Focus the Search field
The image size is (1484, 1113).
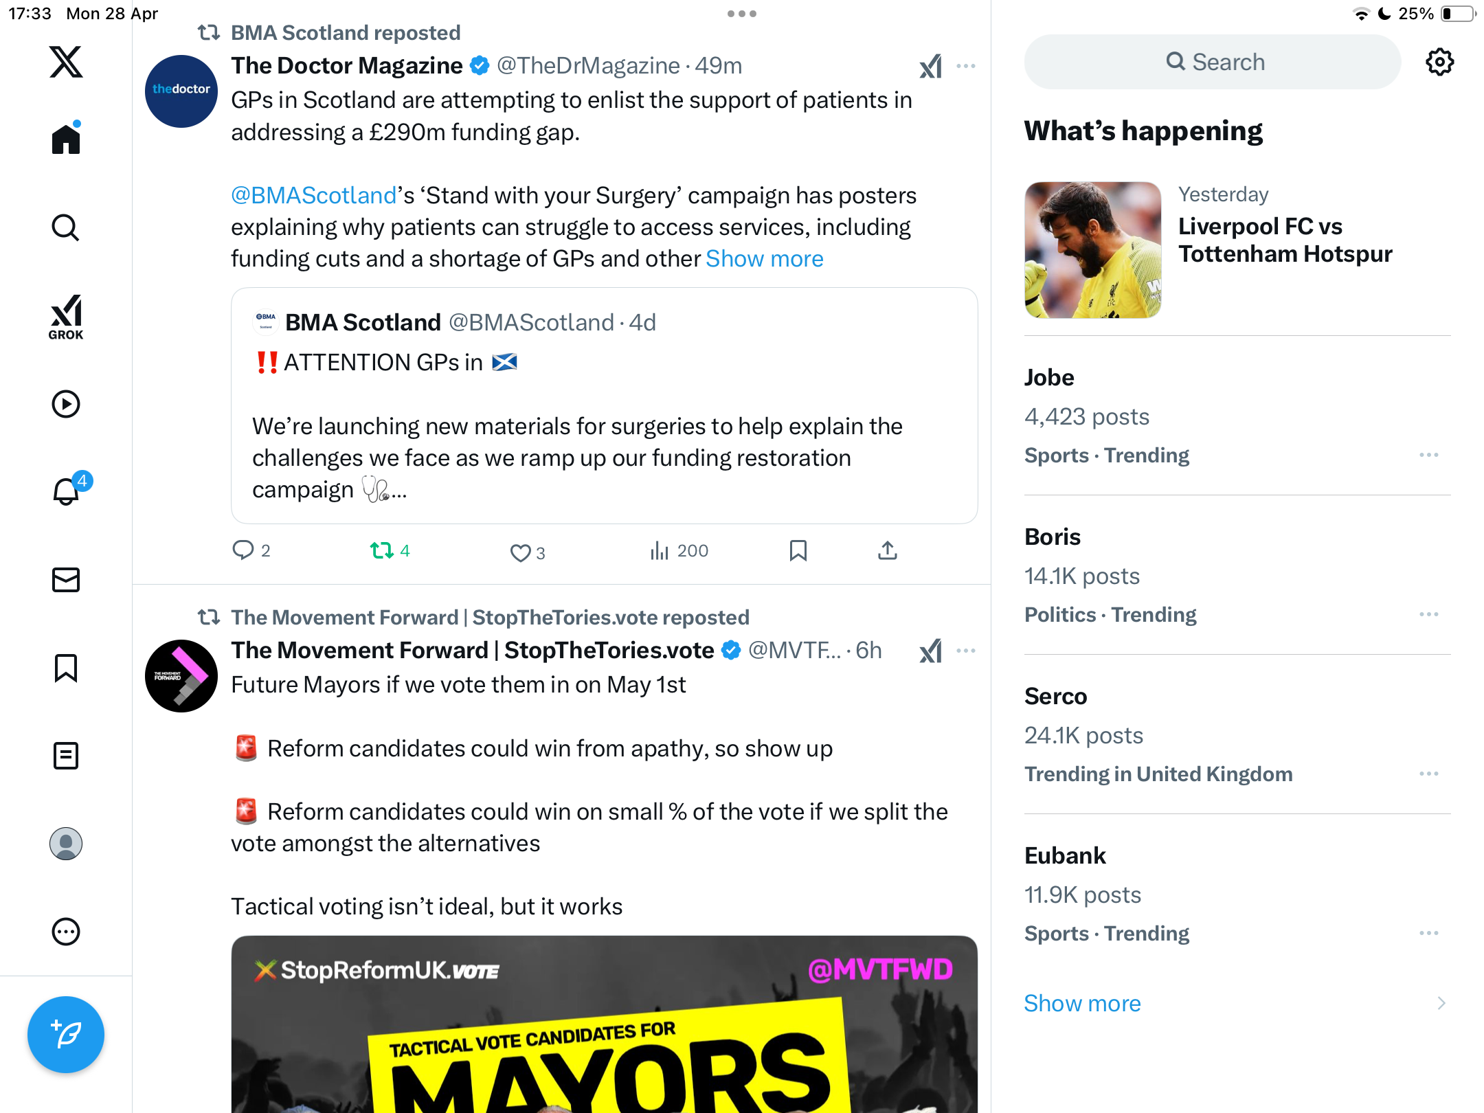pos(1213,62)
